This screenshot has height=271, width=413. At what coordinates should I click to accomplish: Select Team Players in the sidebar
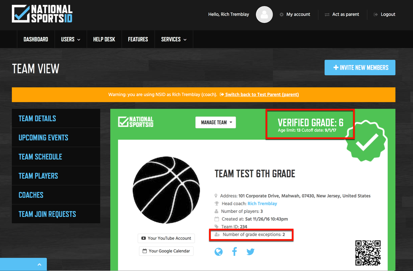pos(56,176)
